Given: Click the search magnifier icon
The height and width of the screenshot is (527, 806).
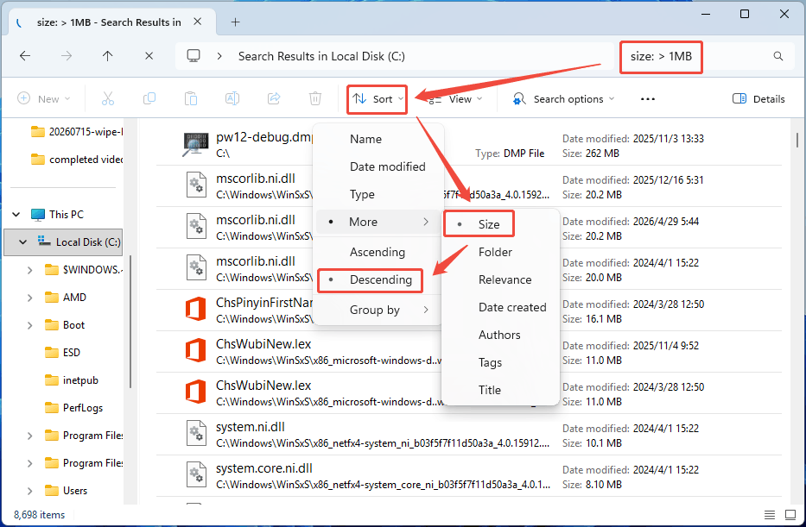Looking at the screenshot, I should point(778,56).
